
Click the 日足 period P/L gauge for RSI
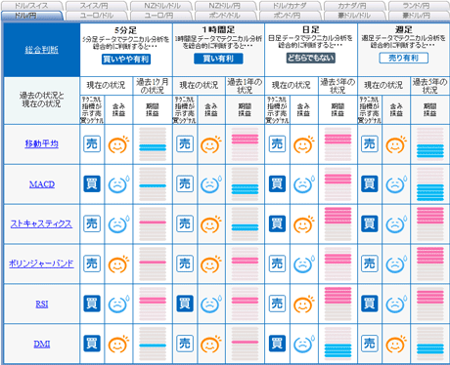(337, 304)
